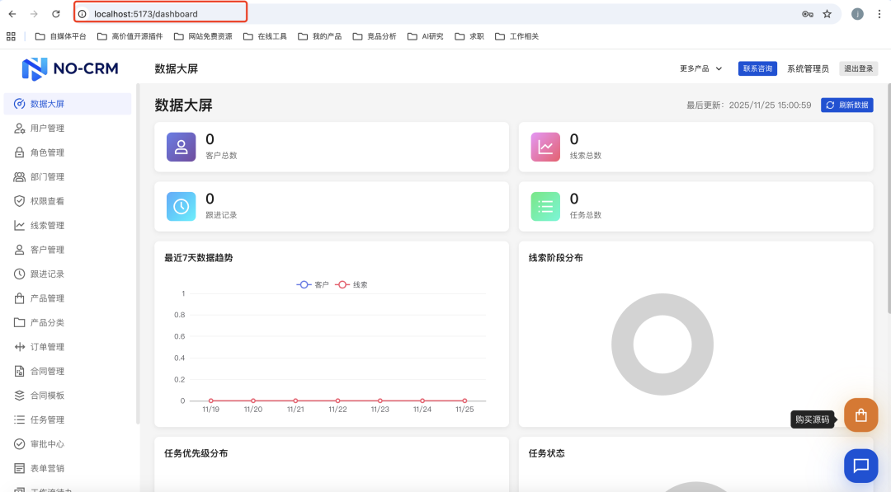Open the 求职 bookmark folder

coord(469,36)
